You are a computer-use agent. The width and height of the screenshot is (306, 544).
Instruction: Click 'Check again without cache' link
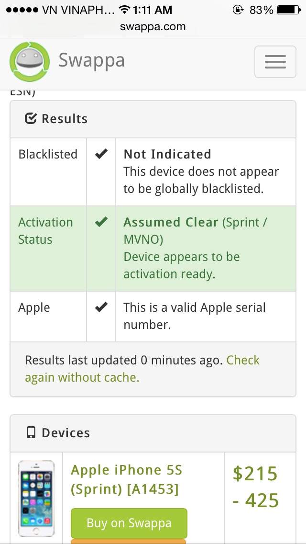click(142, 369)
